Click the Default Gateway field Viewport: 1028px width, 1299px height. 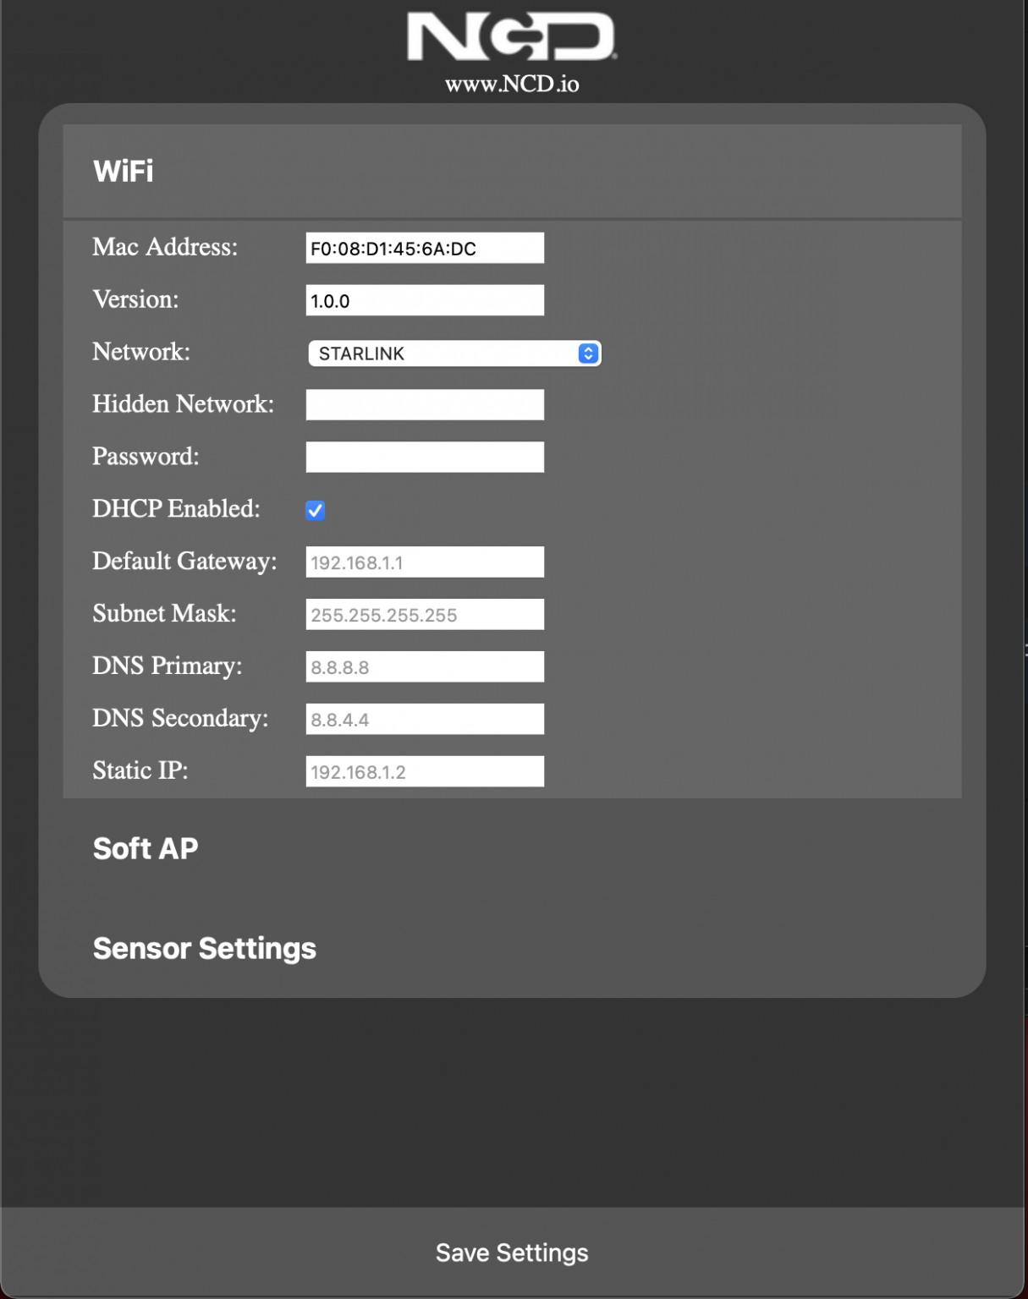424,561
